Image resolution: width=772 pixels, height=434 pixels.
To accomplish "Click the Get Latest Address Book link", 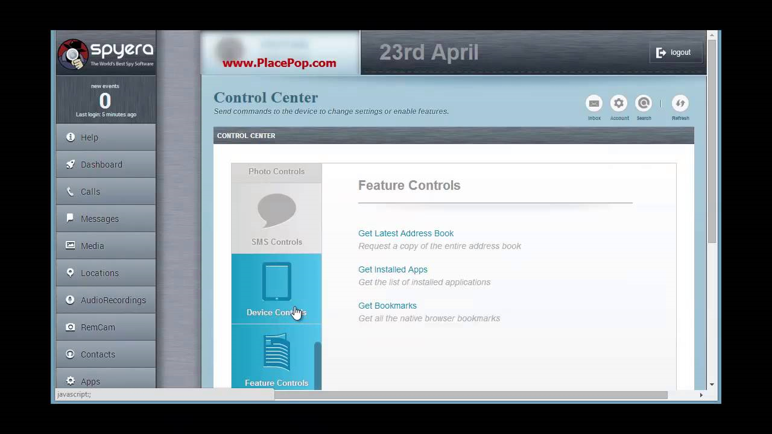I will [406, 233].
